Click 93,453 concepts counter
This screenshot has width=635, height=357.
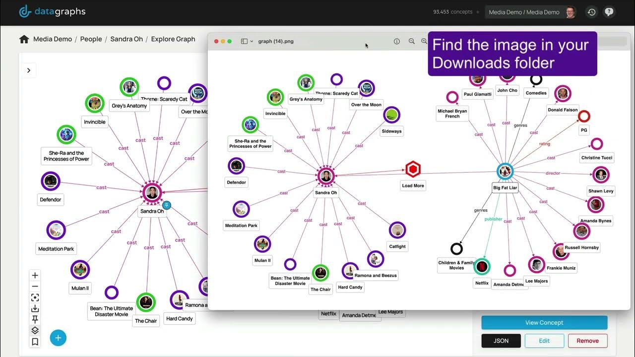452,12
